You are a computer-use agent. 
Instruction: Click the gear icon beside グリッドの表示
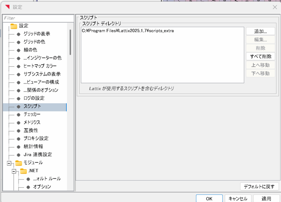pos(19,34)
